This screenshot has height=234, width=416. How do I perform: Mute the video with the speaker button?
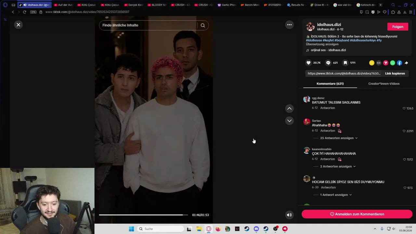tap(289, 215)
